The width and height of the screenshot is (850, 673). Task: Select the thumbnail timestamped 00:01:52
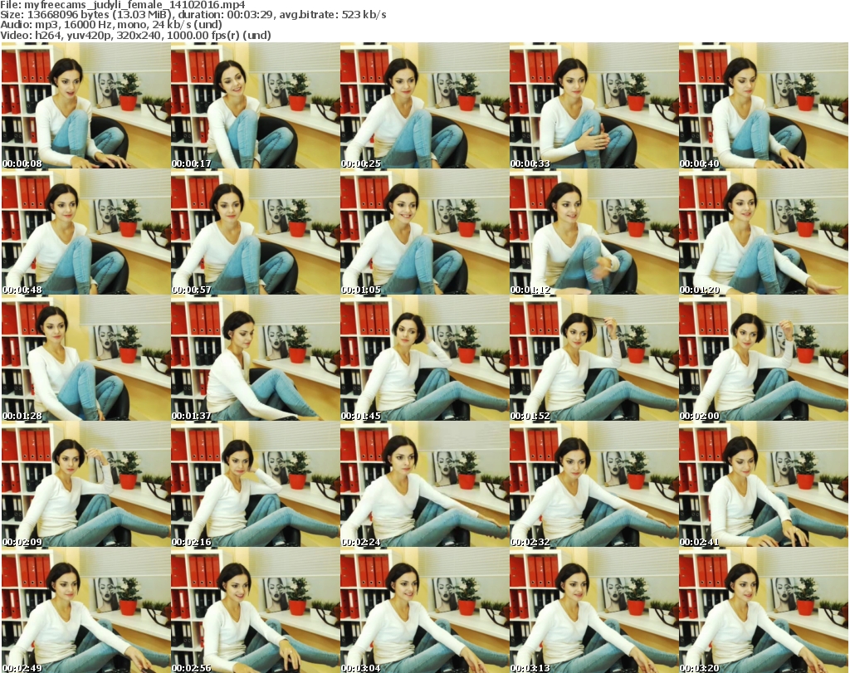[594, 358]
